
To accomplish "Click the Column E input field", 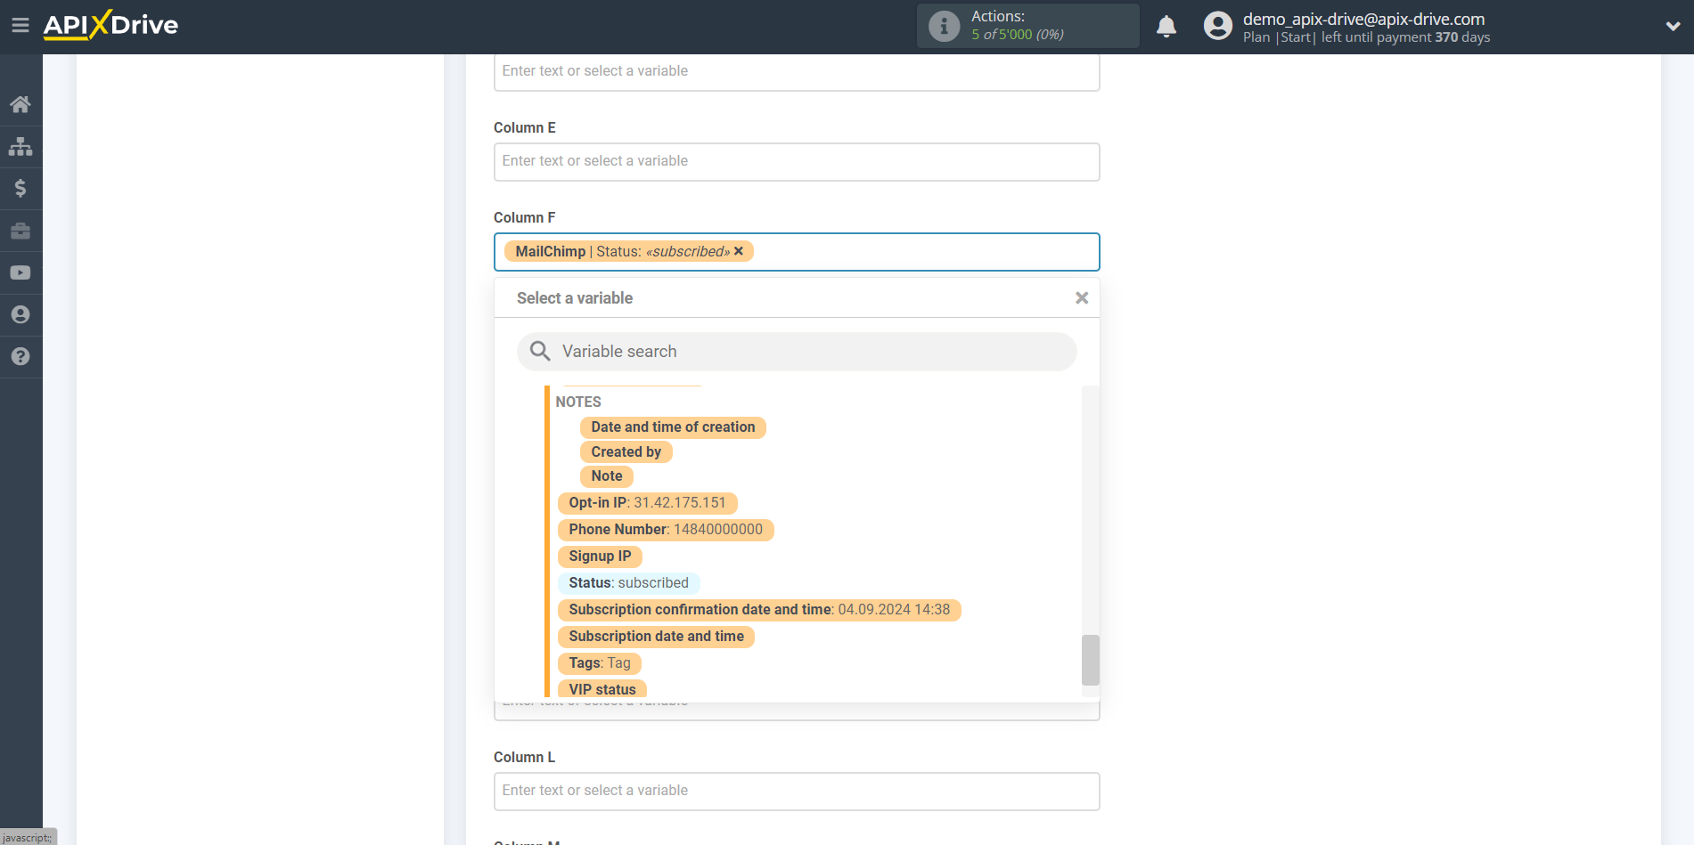I will coord(797,162).
